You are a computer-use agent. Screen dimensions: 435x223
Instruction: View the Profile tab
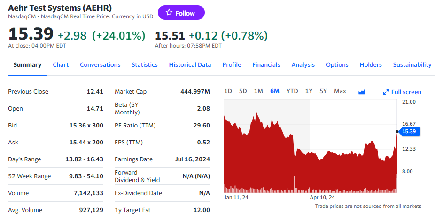pyautogui.click(x=232, y=65)
